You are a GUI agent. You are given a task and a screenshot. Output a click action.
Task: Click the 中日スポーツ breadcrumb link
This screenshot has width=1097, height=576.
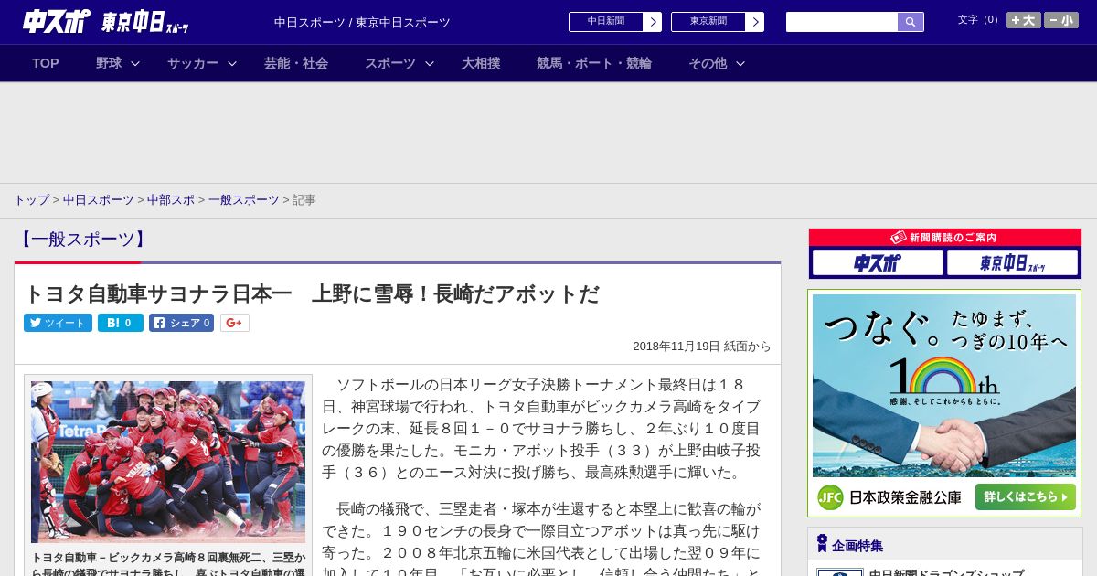tap(99, 199)
